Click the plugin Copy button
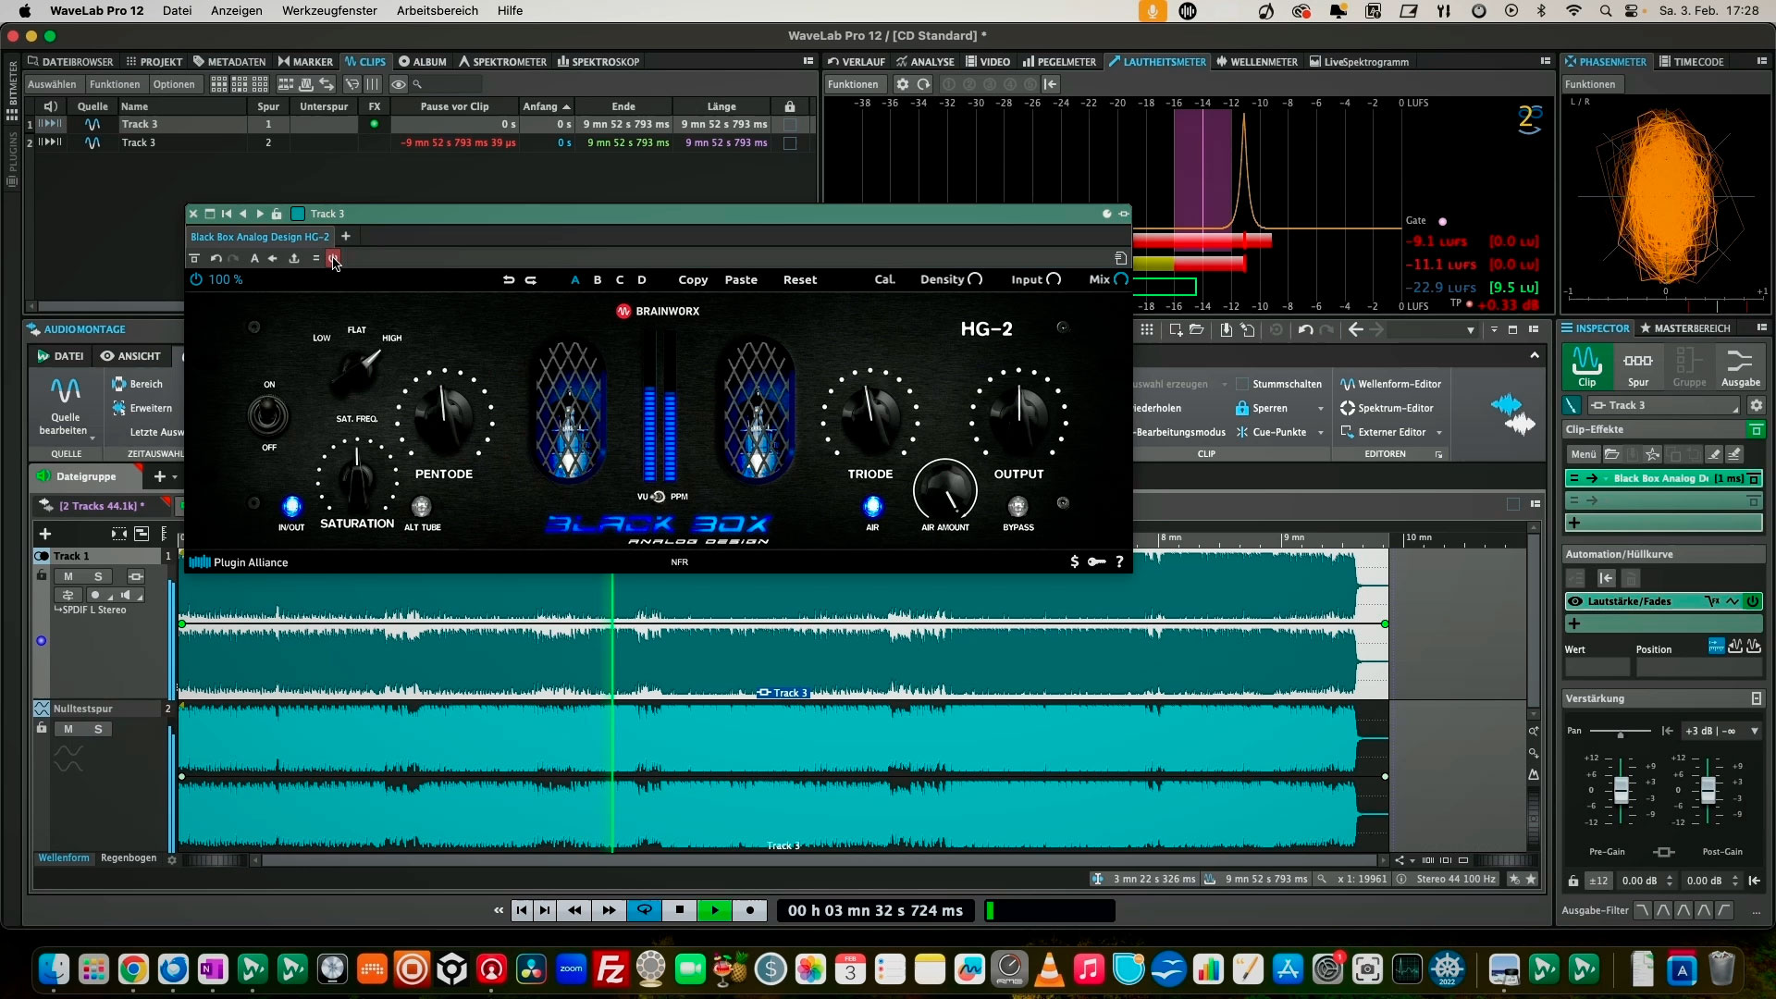The image size is (1776, 999). pyautogui.click(x=693, y=279)
